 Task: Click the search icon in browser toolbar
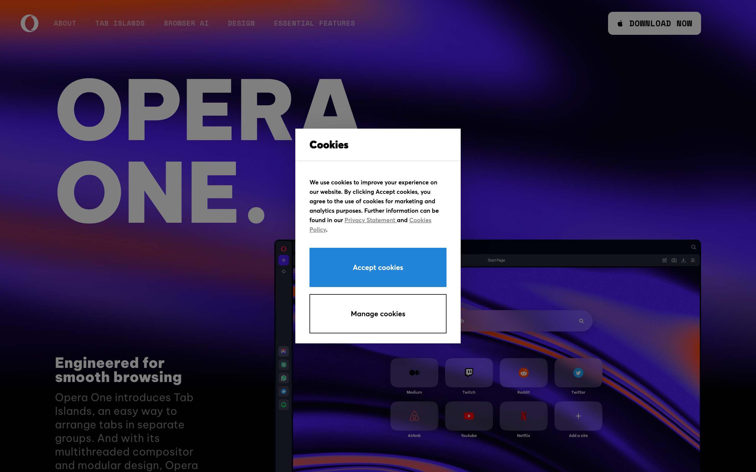point(693,247)
